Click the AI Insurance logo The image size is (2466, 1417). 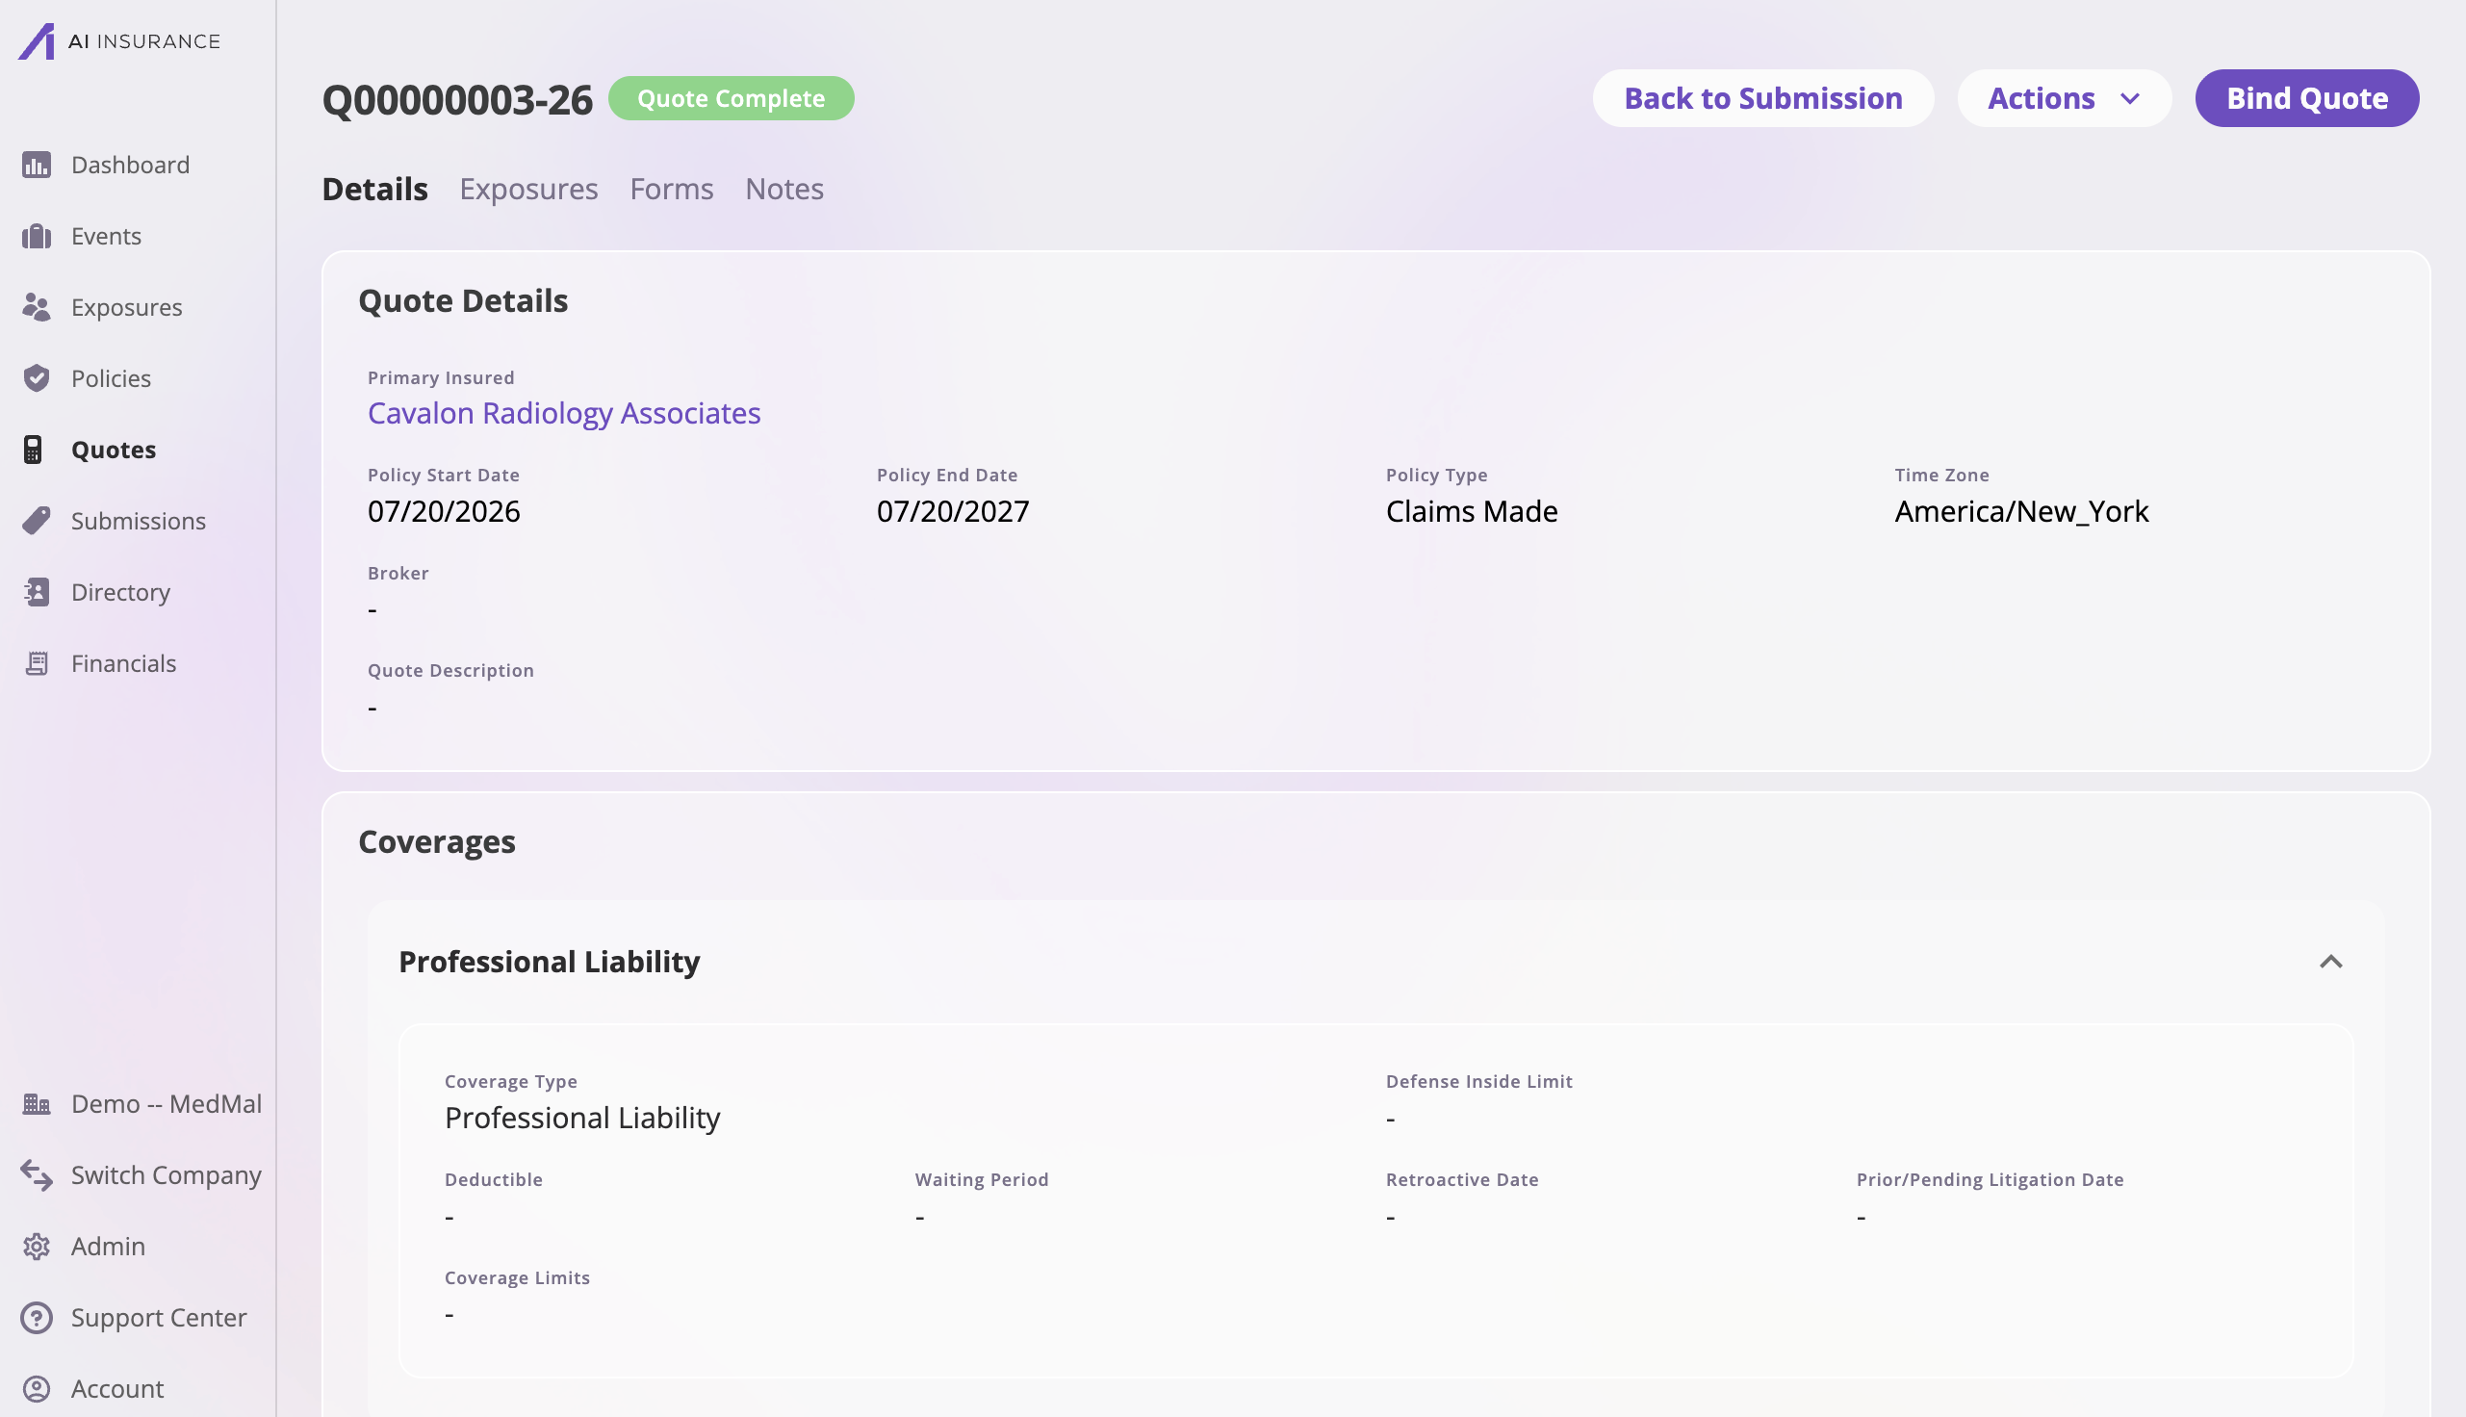point(118,40)
